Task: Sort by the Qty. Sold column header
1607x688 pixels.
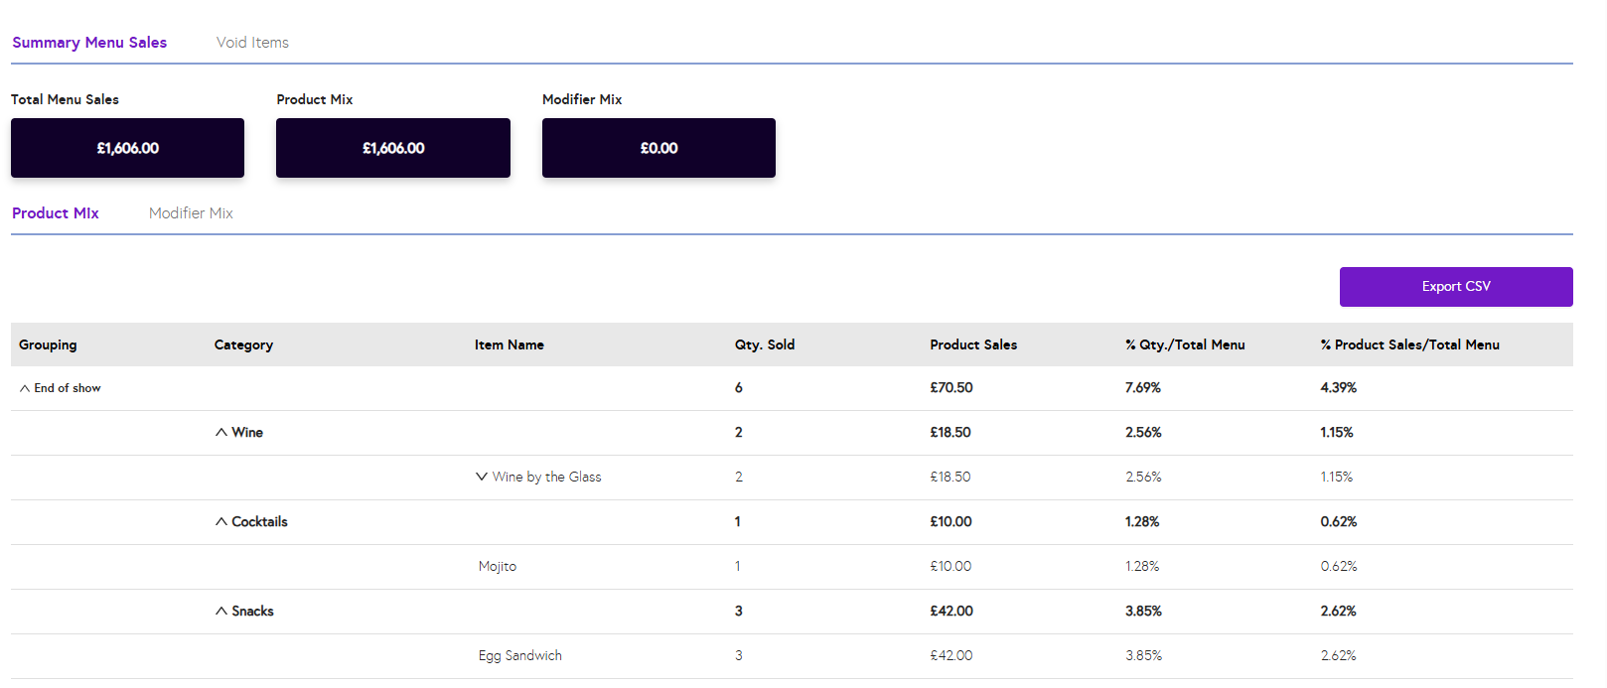Action: pyautogui.click(x=764, y=344)
